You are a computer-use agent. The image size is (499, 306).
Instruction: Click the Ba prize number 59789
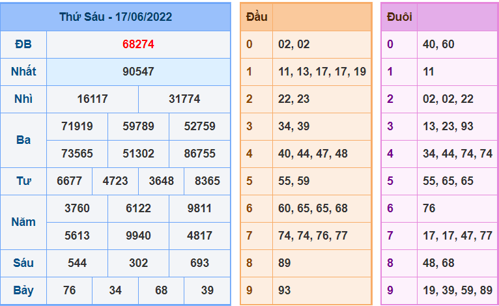[x=139, y=126]
